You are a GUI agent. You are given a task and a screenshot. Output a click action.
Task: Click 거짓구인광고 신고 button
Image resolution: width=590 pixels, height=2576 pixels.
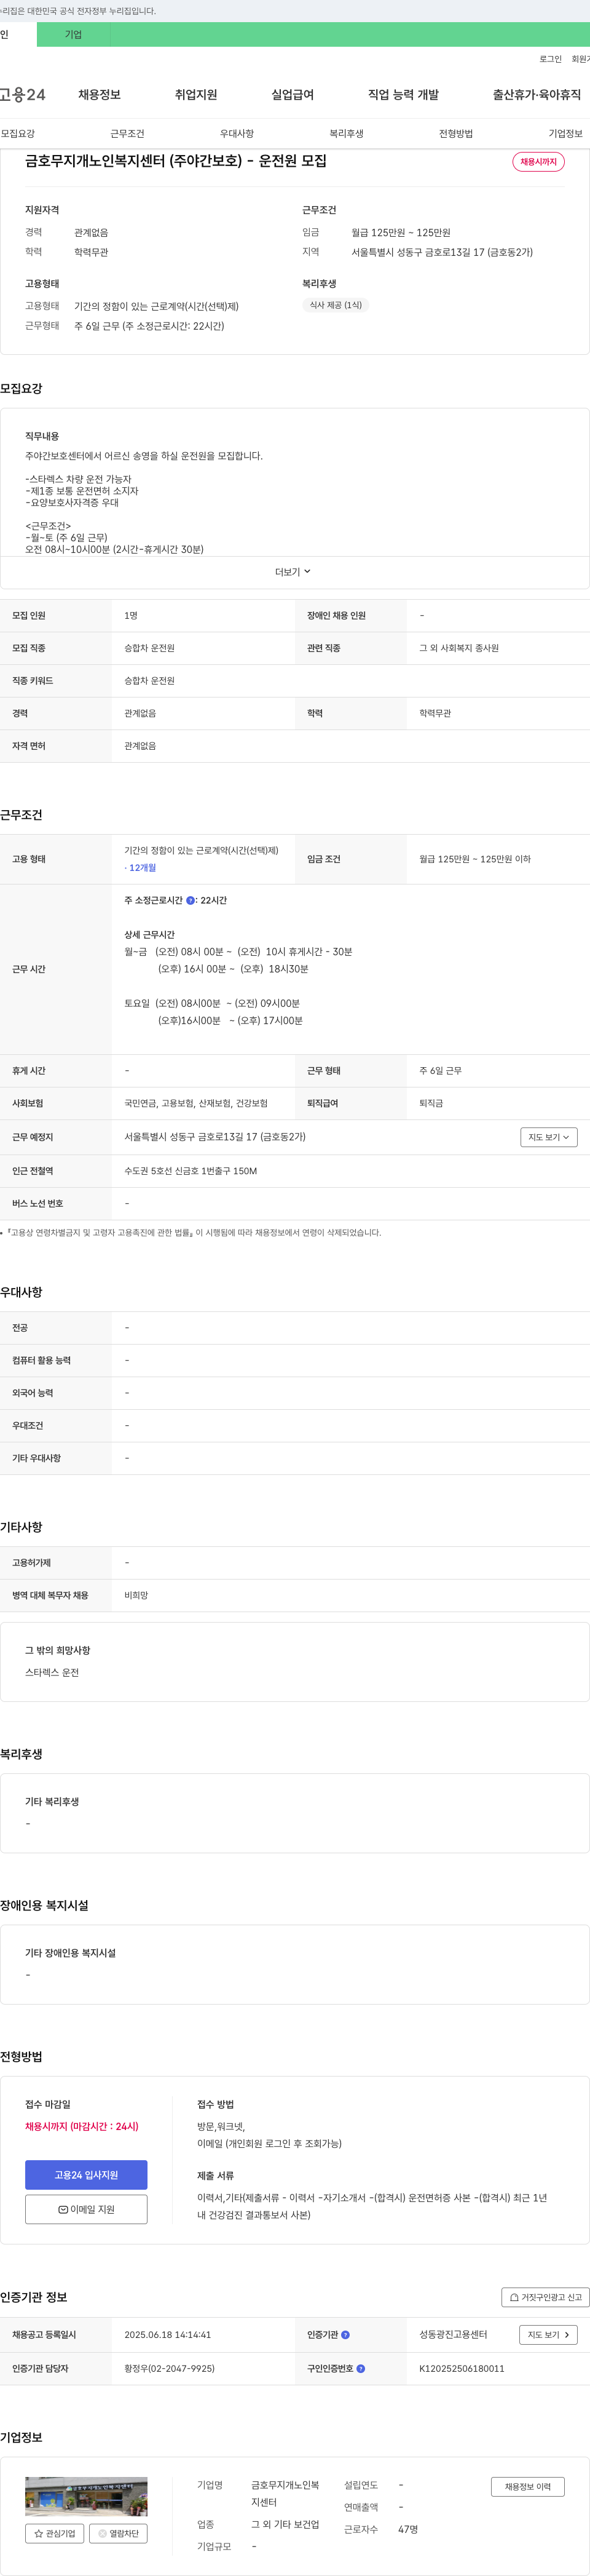coord(545,2297)
